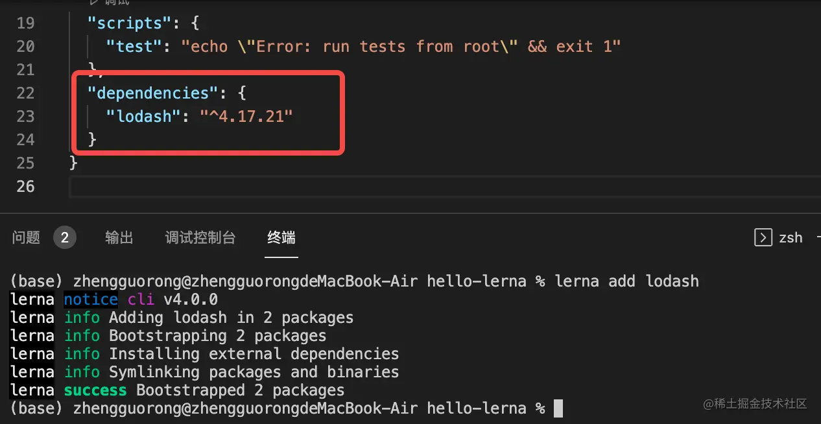Click the problems count badge 2
Image resolution: width=821 pixels, height=424 pixels.
64,238
